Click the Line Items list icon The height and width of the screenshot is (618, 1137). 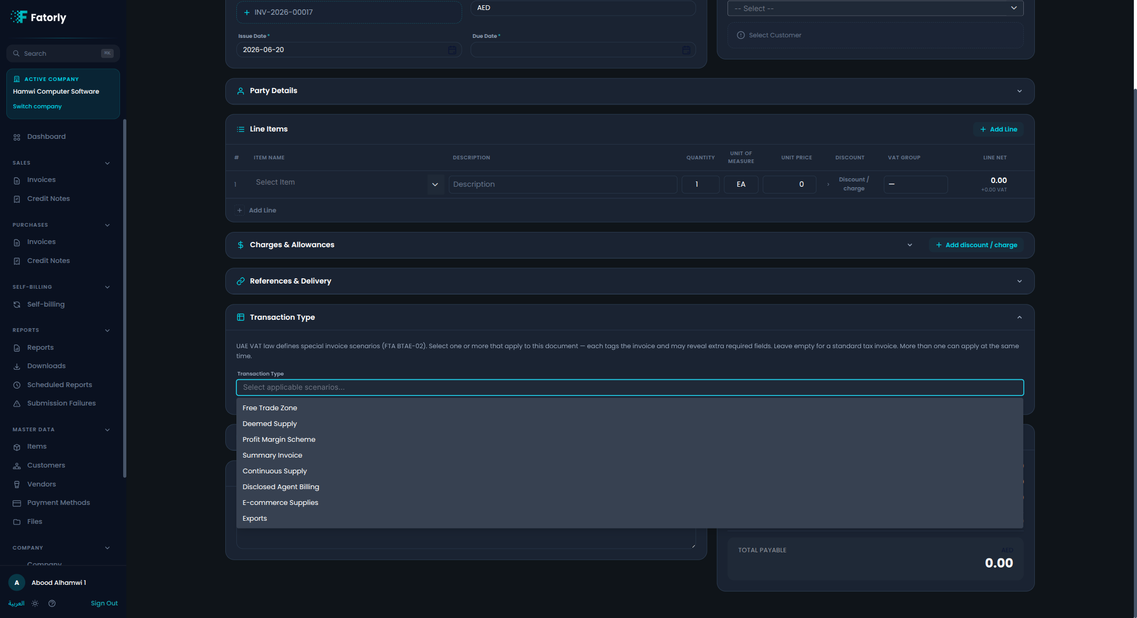[241, 129]
